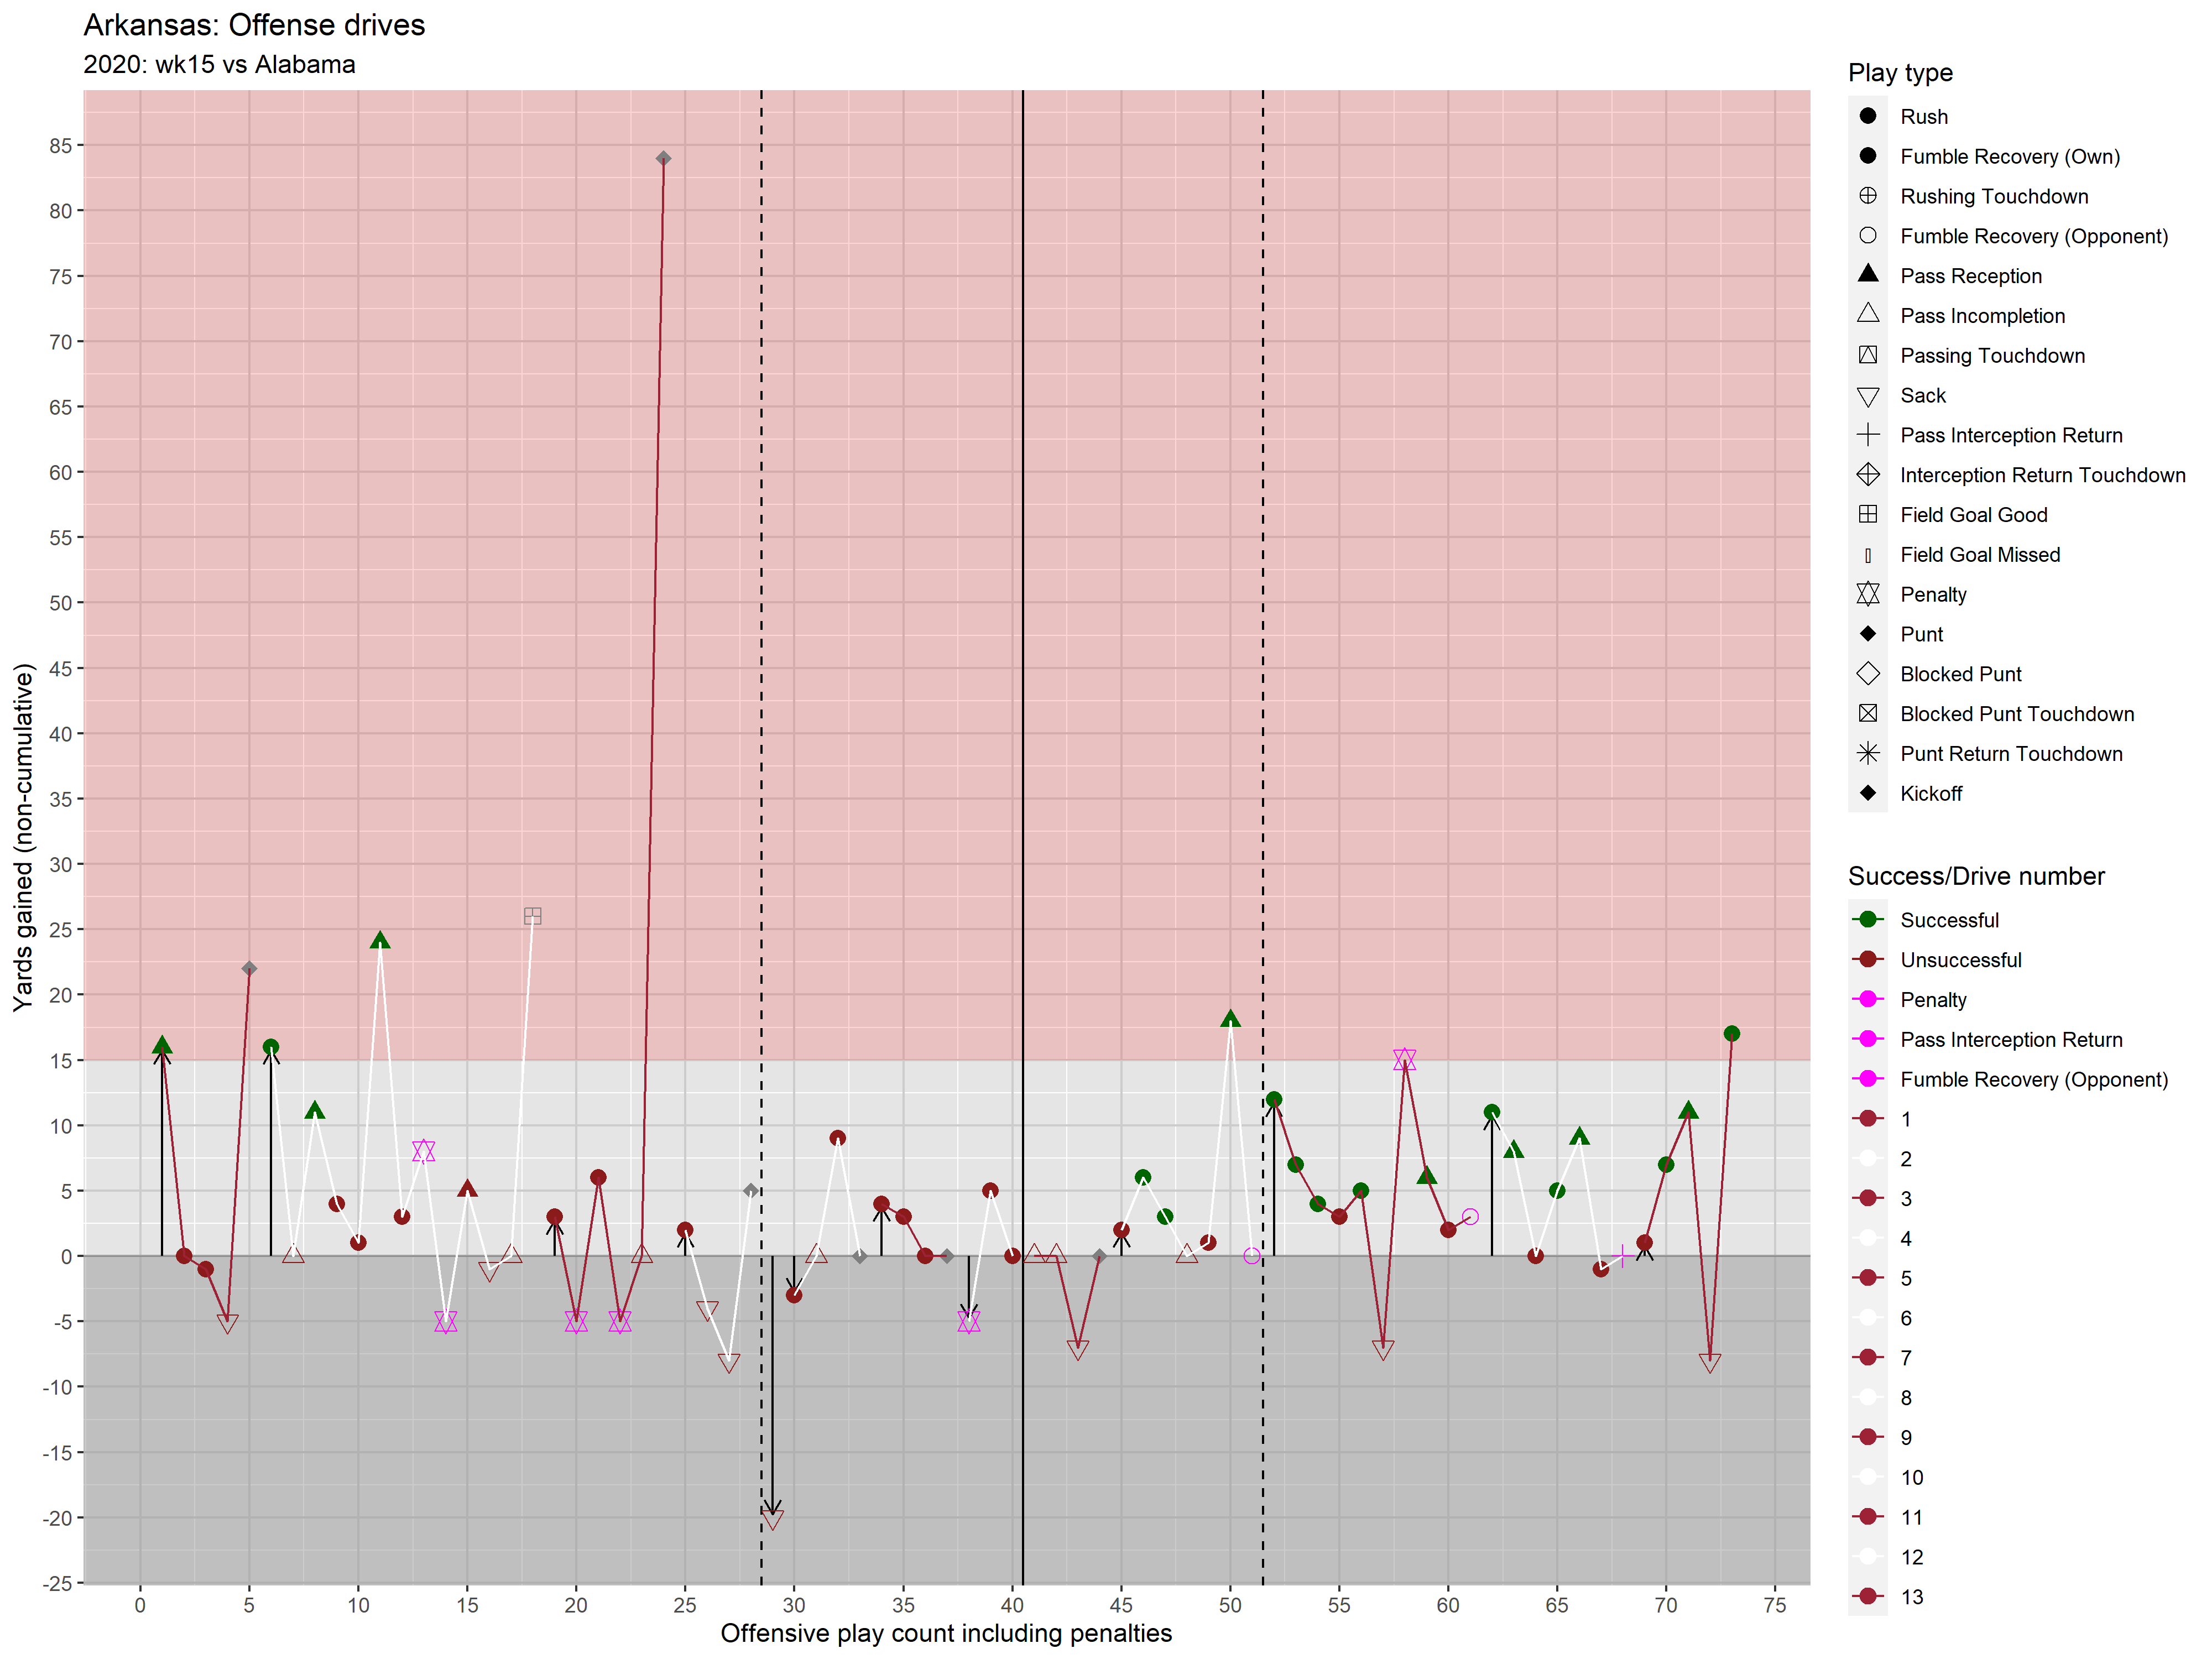Click the Sack triangle legend icon
The width and height of the screenshot is (2212, 1659).
tap(1867, 397)
